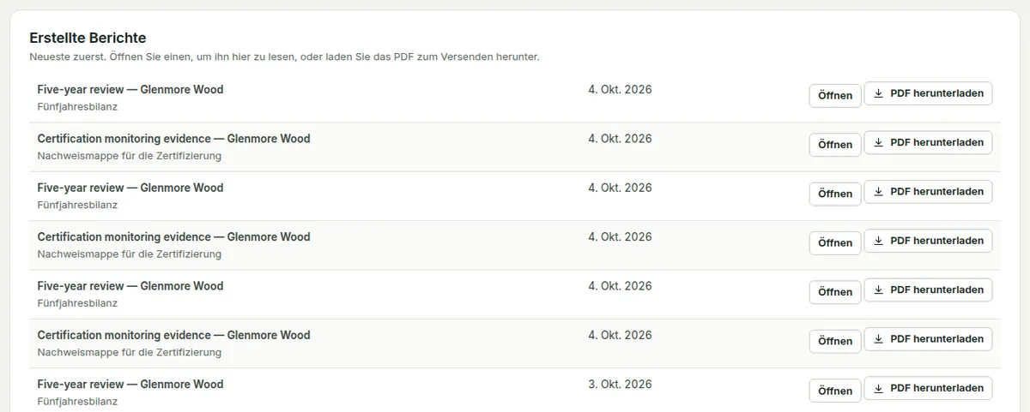This screenshot has width=1030, height=412.
Task: Click the date text '3. Okt. 2026'
Action: [x=620, y=385]
